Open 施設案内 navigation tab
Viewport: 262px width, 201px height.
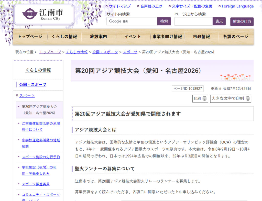click(99, 37)
